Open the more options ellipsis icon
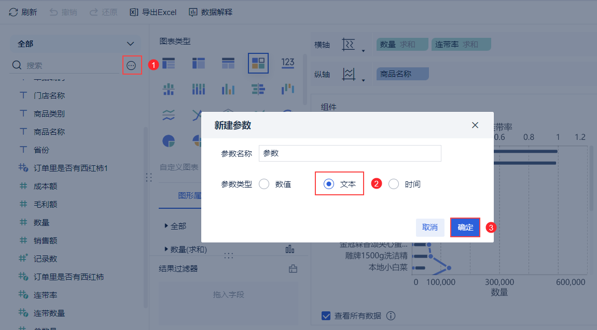The height and width of the screenshot is (330, 597). [131, 65]
